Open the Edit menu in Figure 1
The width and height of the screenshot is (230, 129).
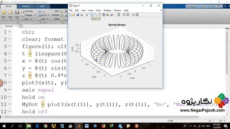coord(77,10)
